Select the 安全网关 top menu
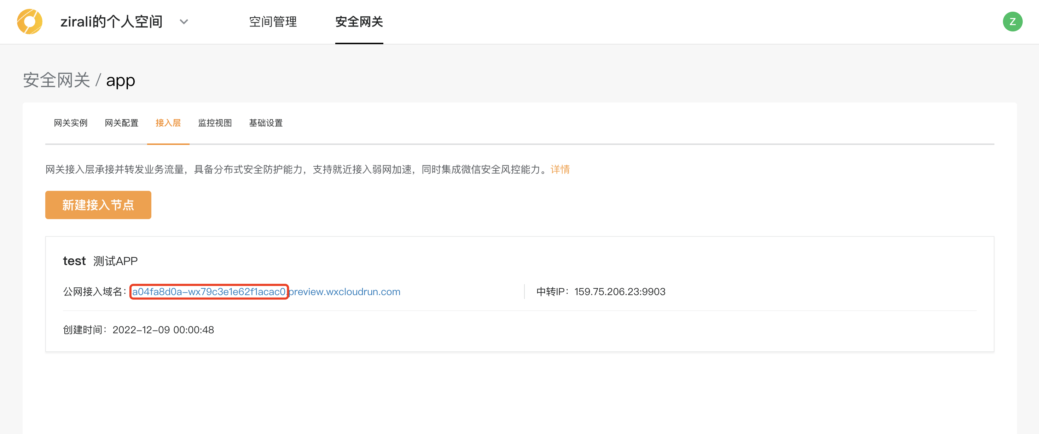The image size is (1039, 434). (x=359, y=22)
